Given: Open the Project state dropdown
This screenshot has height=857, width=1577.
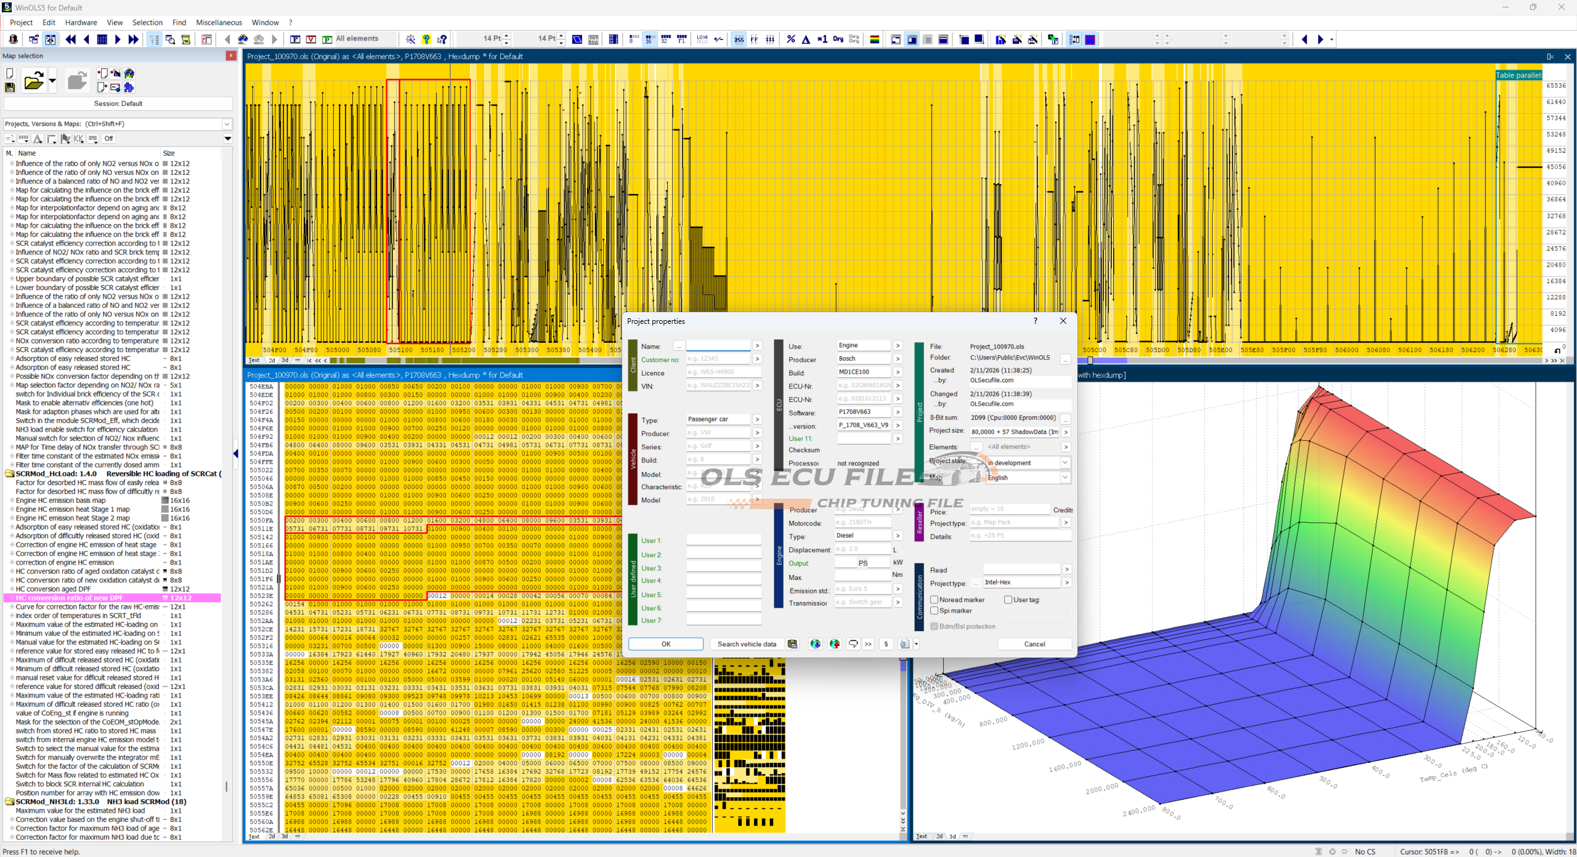Looking at the screenshot, I should (x=1064, y=462).
